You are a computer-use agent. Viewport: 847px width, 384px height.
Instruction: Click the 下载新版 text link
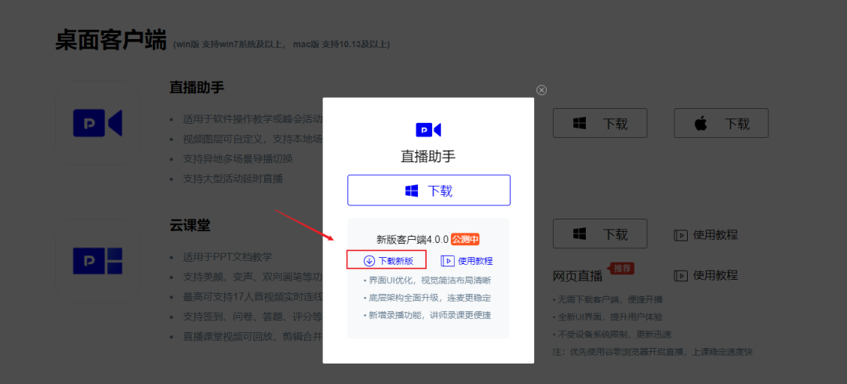396,261
